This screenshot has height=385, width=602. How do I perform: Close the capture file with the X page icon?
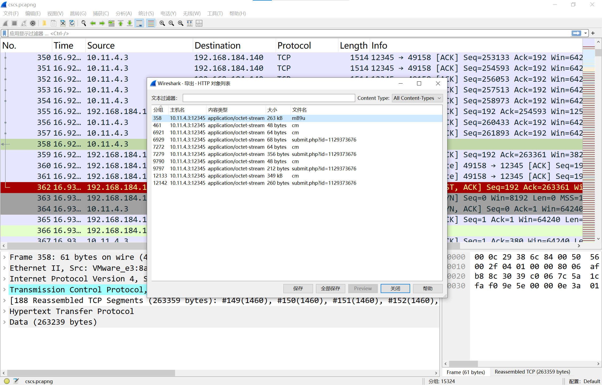63,23
